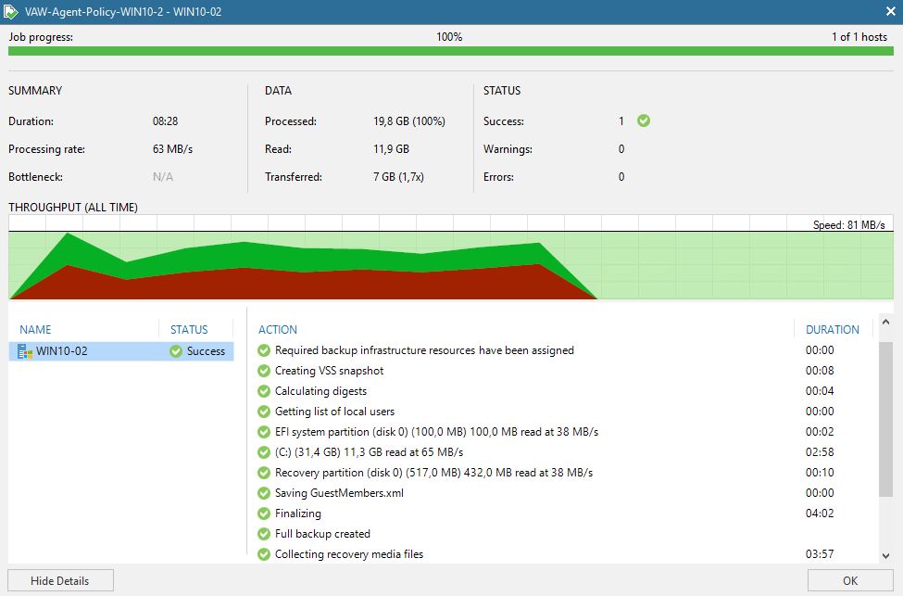The image size is (903, 596).
Task: Click the Hide Details button
Action: 60,580
